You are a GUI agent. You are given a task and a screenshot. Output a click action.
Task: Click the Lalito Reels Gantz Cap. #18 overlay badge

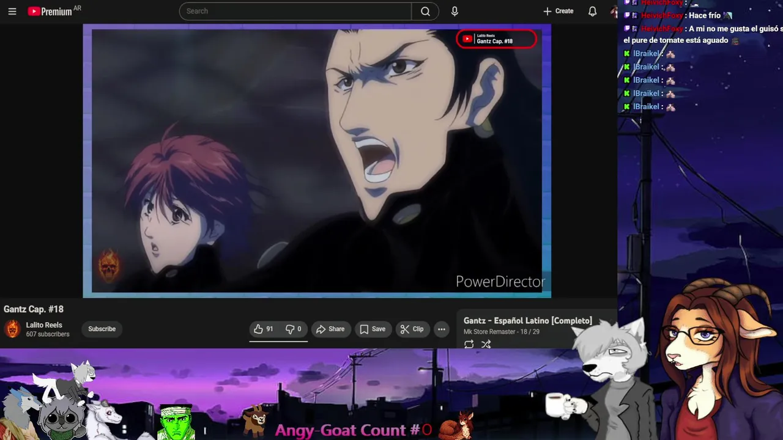coord(496,39)
